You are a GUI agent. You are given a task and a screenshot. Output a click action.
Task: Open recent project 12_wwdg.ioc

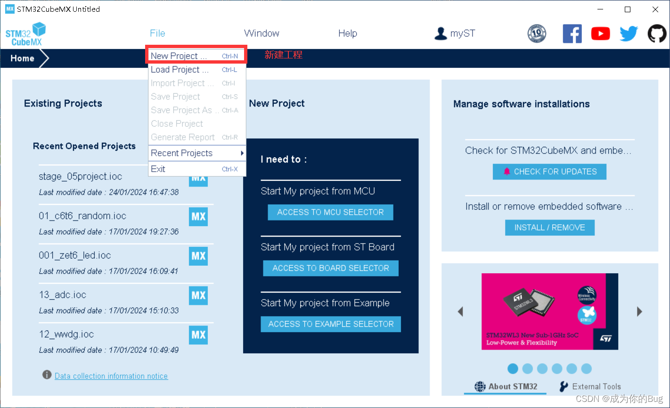pos(66,335)
